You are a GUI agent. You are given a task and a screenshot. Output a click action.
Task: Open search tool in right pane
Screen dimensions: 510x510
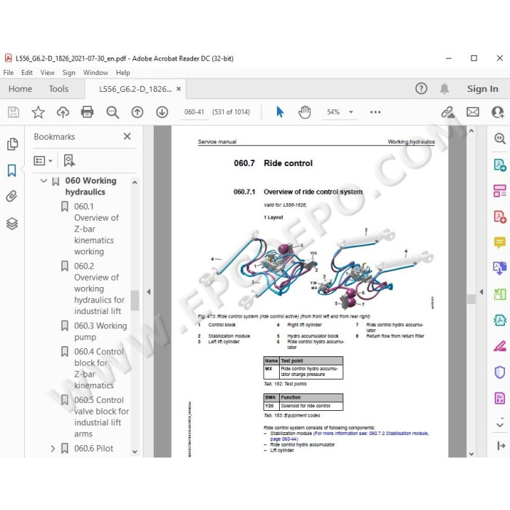tap(500, 138)
